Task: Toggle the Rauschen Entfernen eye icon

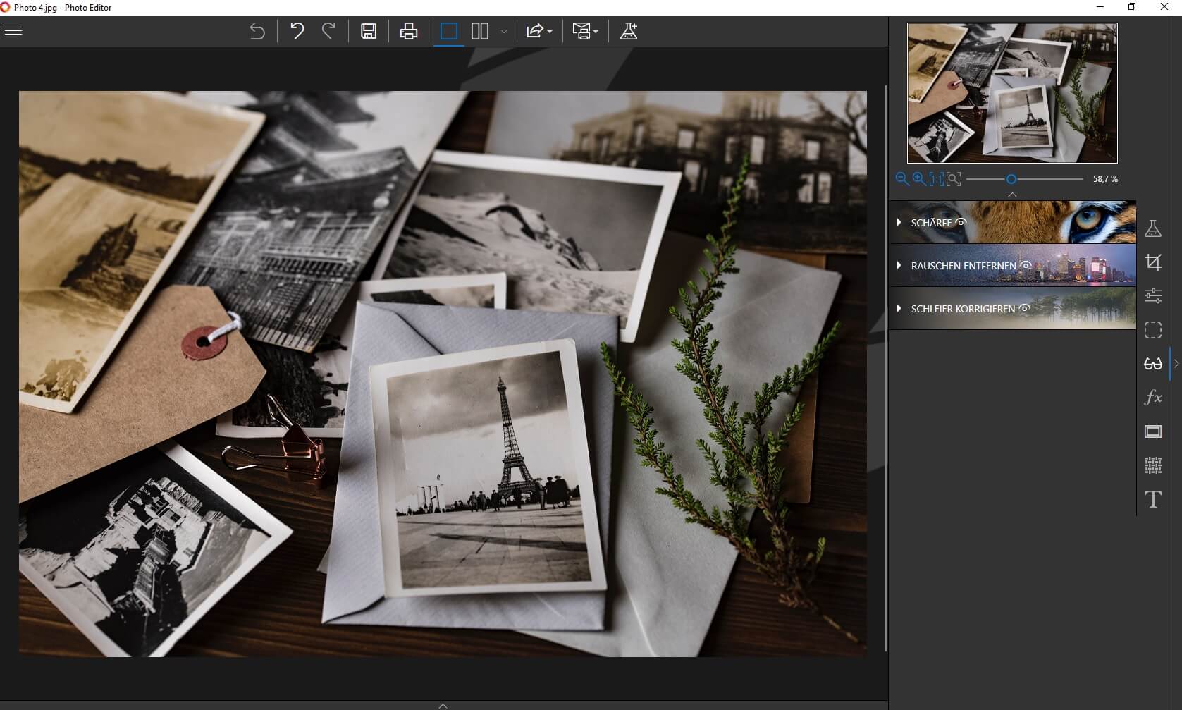Action: tap(1026, 265)
